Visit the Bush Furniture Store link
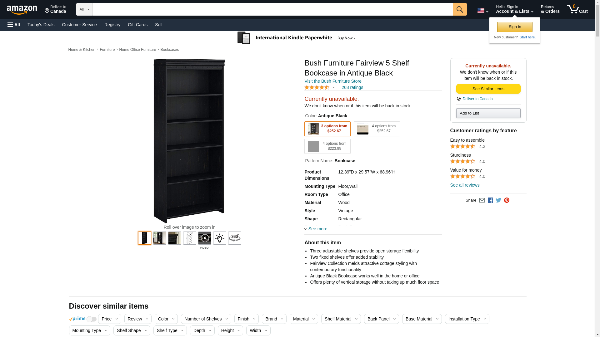This screenshot has height=337, width=600. point(333,81)
